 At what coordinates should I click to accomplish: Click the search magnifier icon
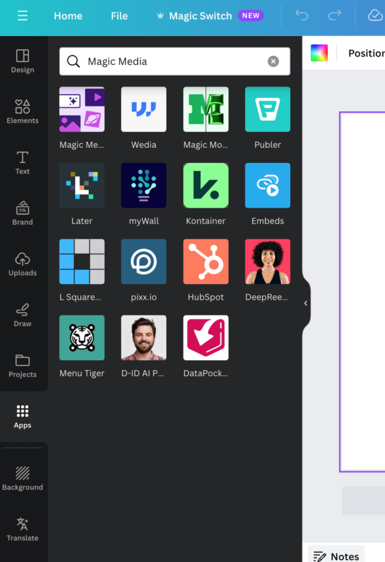[x=73, y=61]
